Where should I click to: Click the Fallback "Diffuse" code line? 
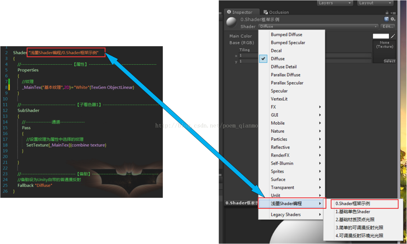tap(35, 185)
